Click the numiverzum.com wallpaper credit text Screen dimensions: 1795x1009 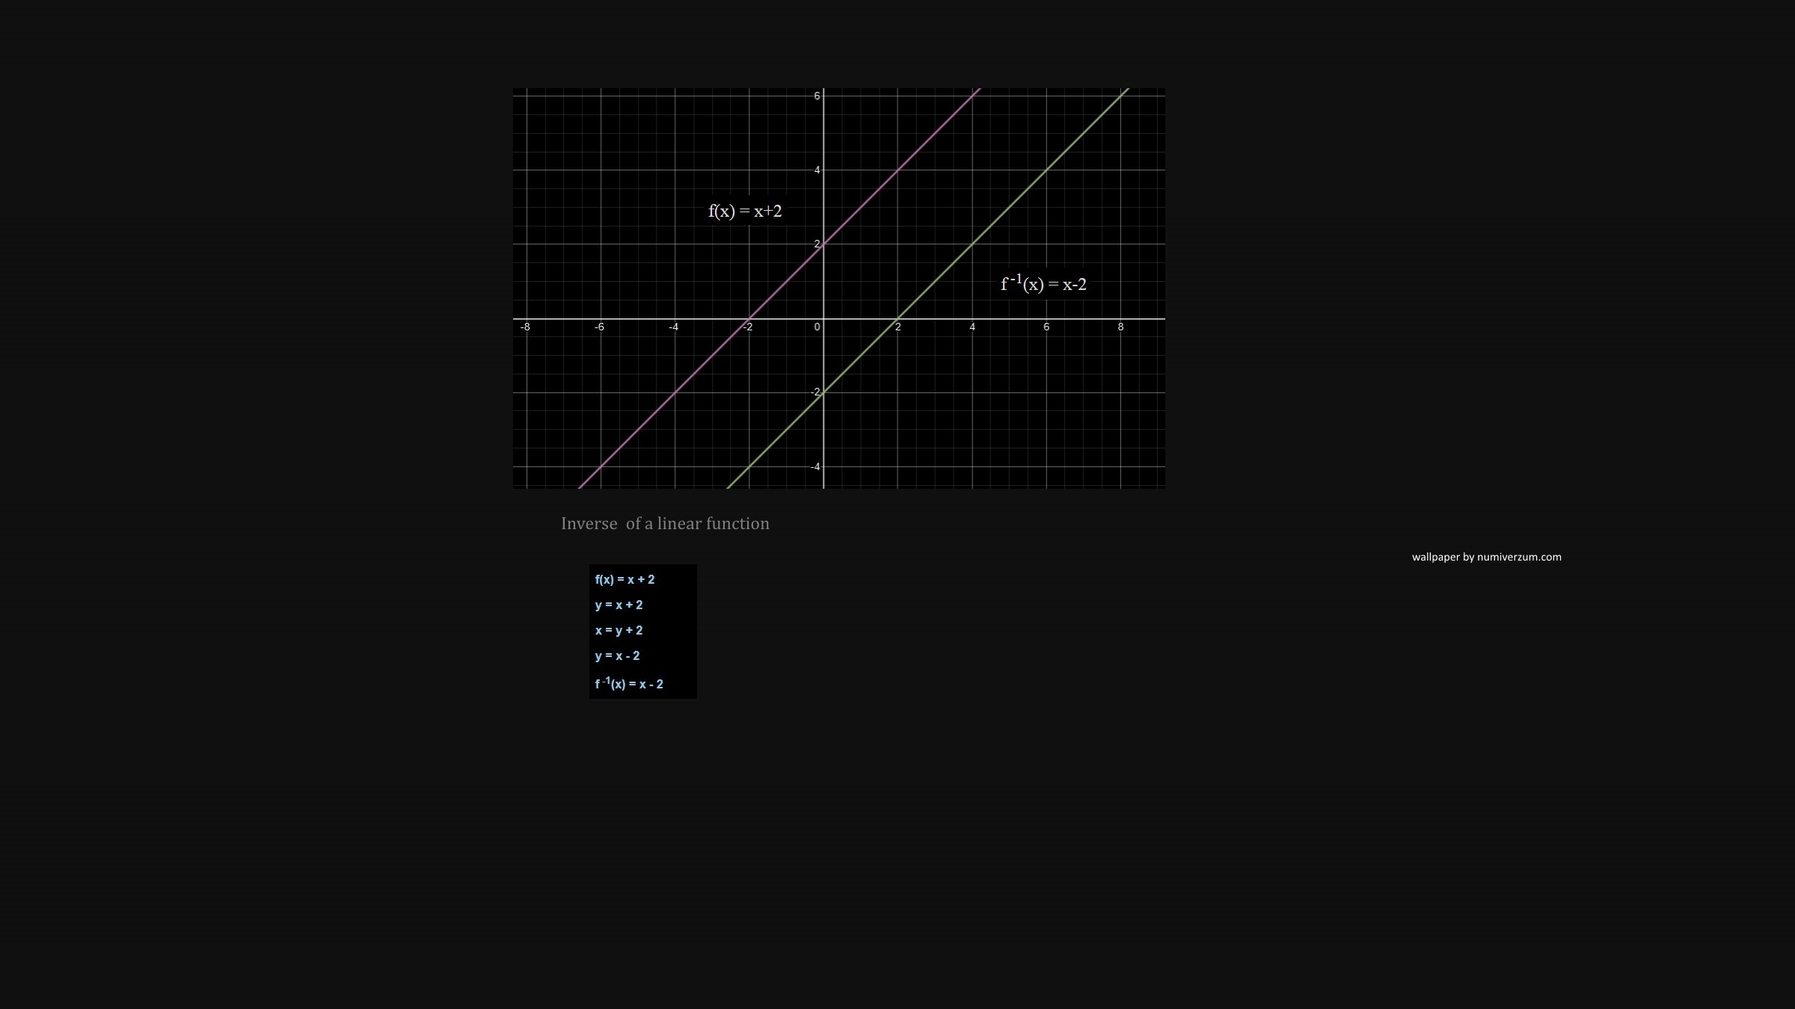click(x=1486, y=557)
